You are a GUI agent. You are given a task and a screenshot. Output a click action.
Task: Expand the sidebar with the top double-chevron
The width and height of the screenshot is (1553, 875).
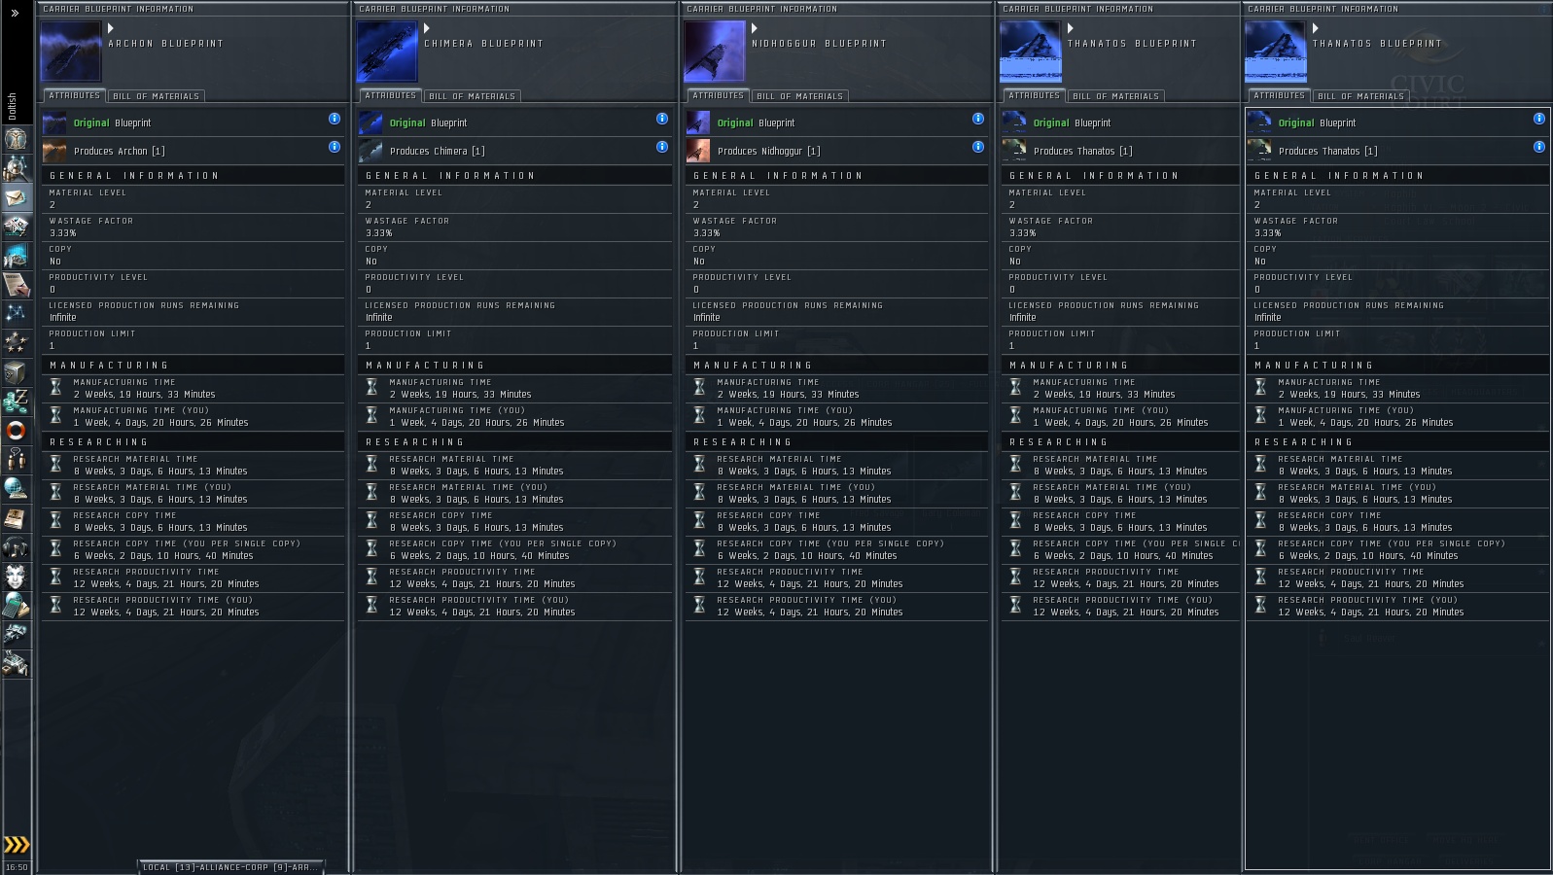coord(16,13)
